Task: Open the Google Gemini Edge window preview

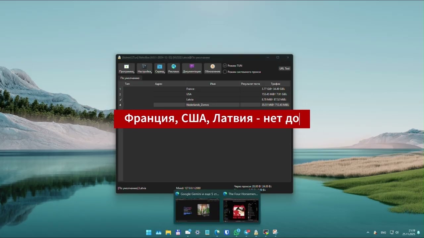Action: click(197, 207)
